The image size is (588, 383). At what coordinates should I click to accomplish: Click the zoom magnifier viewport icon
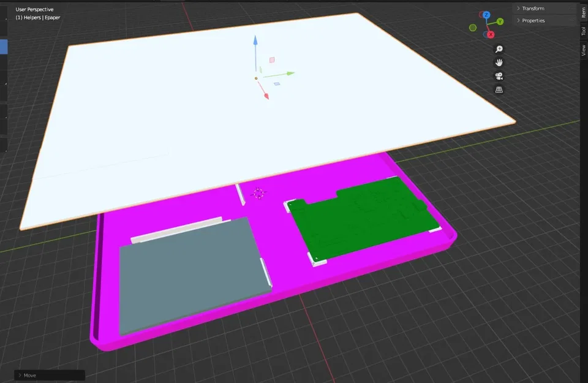click(499, 49)
